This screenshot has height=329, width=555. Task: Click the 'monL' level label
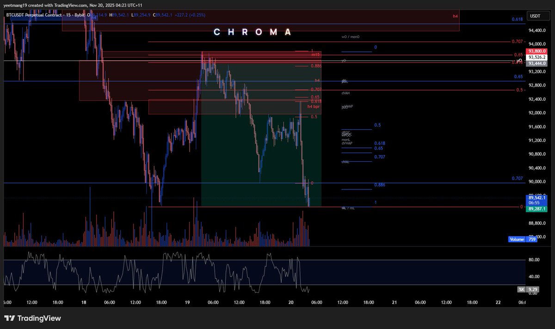[x=346, y=140]
